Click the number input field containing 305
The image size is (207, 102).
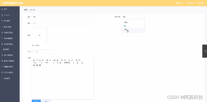click(63, 17)
